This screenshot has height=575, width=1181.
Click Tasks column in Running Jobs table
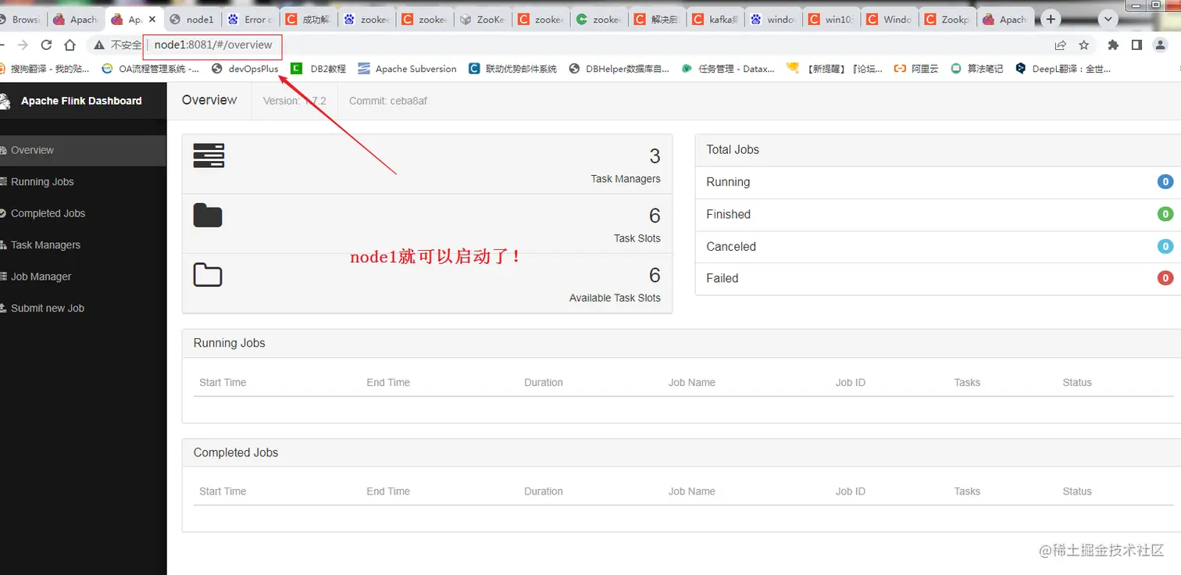point(967,383)
